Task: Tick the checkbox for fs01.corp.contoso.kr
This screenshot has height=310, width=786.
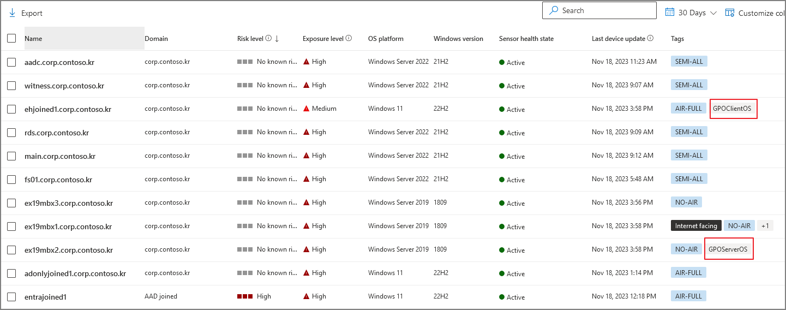Action: coord(11,180)
